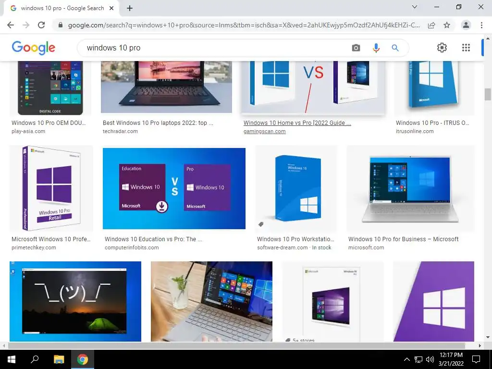This screenshot has width=492, height=369.
Task: Submit search with the magnifier icon
Action: click(x=395, y=48)
